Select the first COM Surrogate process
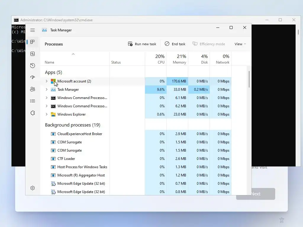Image resolution: width=303 pixels, height=227 pixels. 136,142
